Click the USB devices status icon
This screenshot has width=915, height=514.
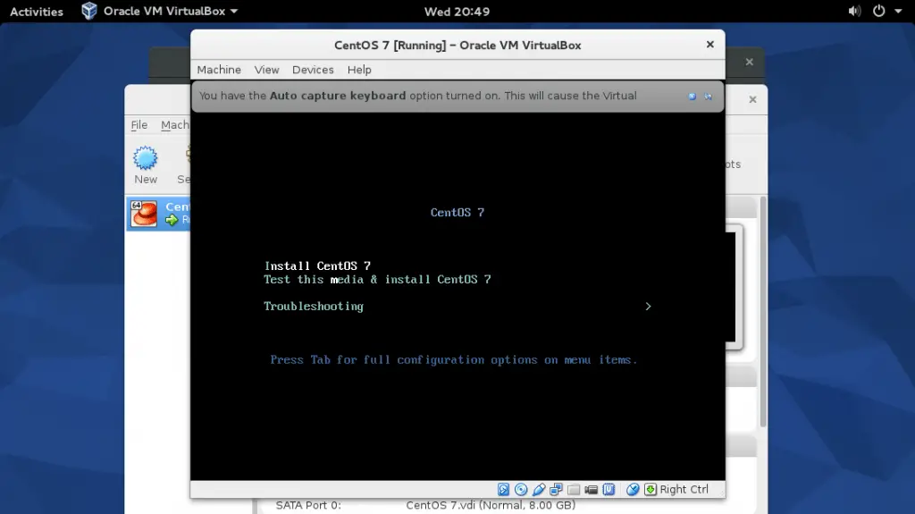point(539,490)
